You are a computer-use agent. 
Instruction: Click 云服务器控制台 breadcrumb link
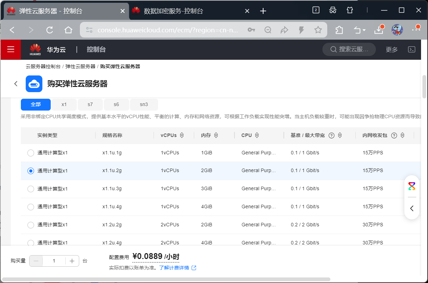coord(43,66)
